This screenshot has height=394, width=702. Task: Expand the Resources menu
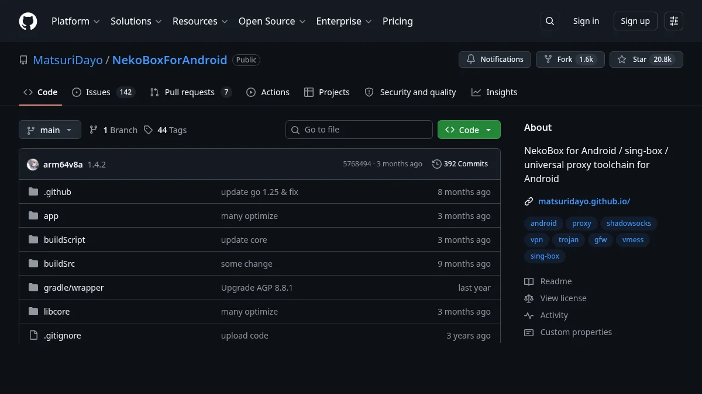tap(200, 21)
